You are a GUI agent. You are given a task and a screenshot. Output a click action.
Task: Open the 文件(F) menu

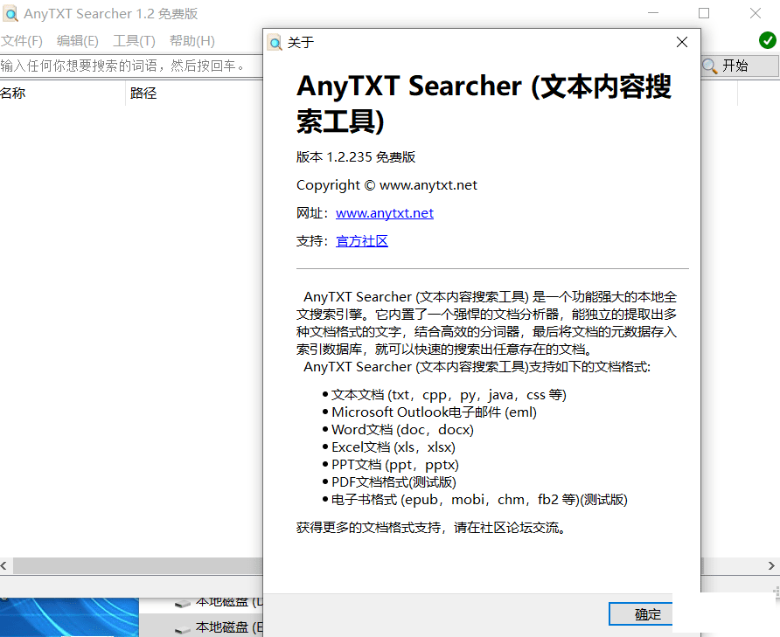(21, 41)
